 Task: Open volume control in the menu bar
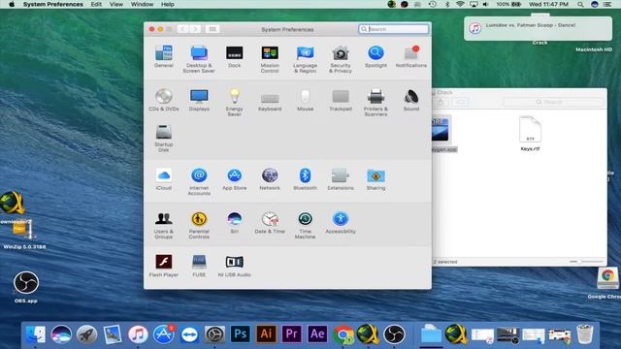tap(485, 4)
